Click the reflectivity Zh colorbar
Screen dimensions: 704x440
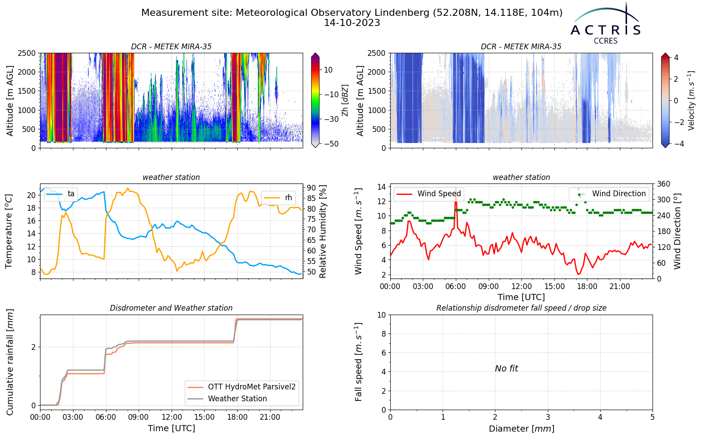315,100
